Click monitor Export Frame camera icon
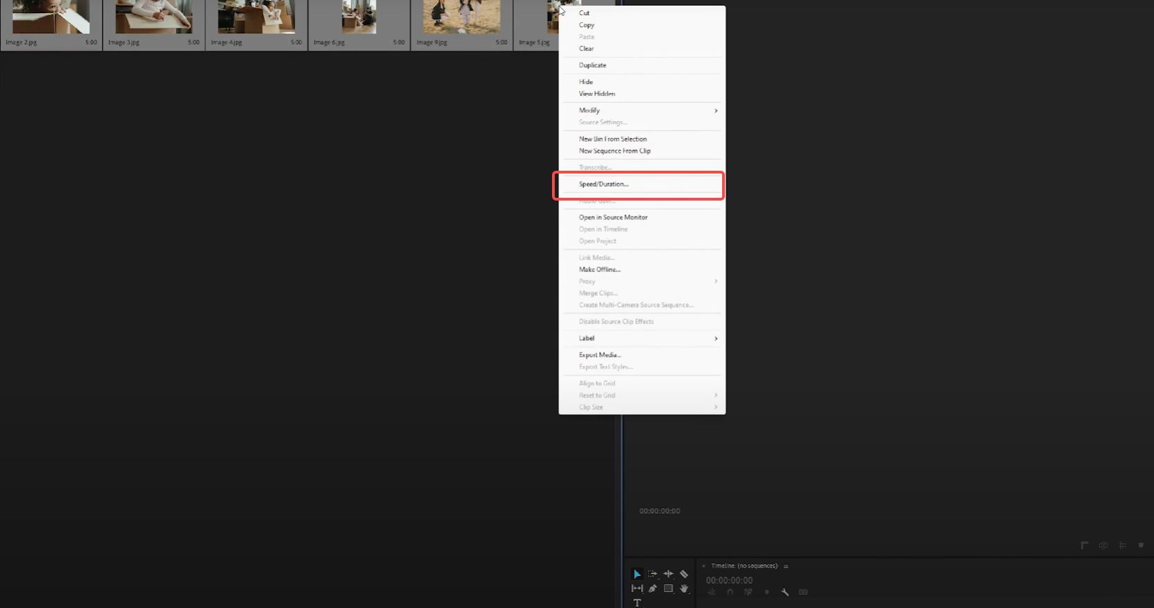 point(1103,546)
